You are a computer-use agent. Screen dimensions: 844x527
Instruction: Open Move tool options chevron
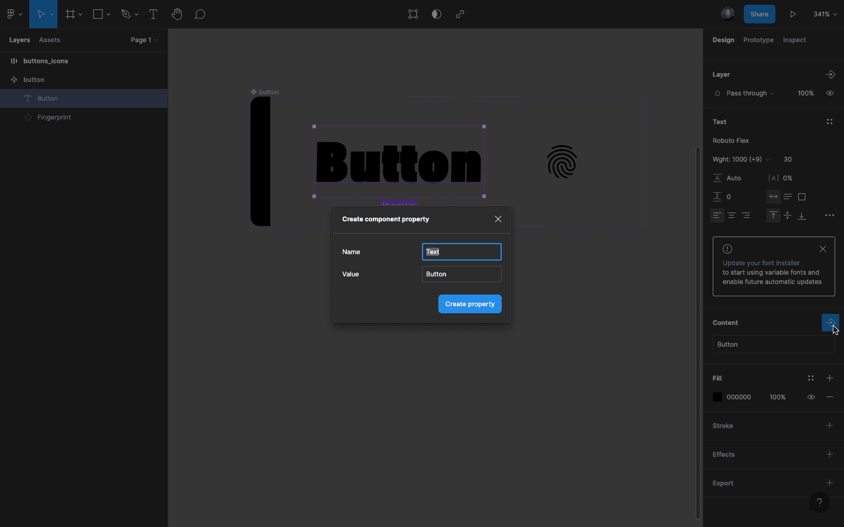click(52, 14)
